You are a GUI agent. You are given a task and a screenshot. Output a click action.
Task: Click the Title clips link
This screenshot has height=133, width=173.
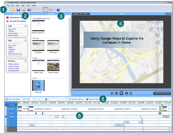(12, 31)
